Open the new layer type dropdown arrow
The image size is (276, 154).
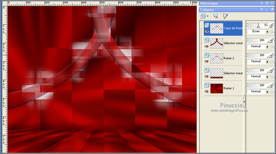point(208,16)
